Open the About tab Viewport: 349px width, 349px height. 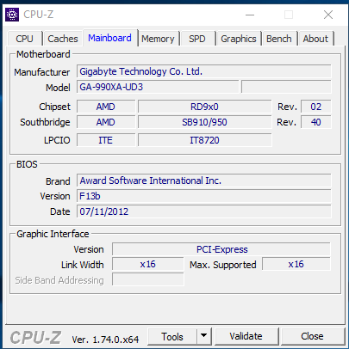click(x=315, y=39)
